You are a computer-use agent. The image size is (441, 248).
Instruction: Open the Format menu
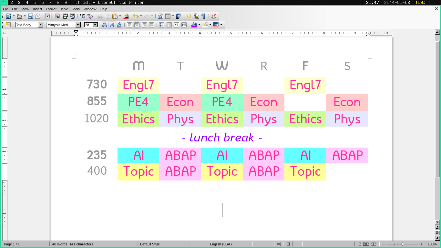click(51, 9)
